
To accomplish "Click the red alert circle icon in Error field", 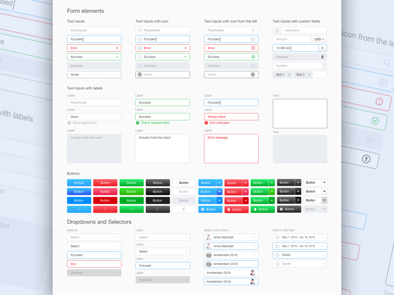I will click(x=253, y=48).
